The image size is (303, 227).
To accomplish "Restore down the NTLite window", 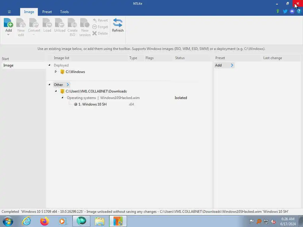I will pyautogui.click(x=287, y=4).
